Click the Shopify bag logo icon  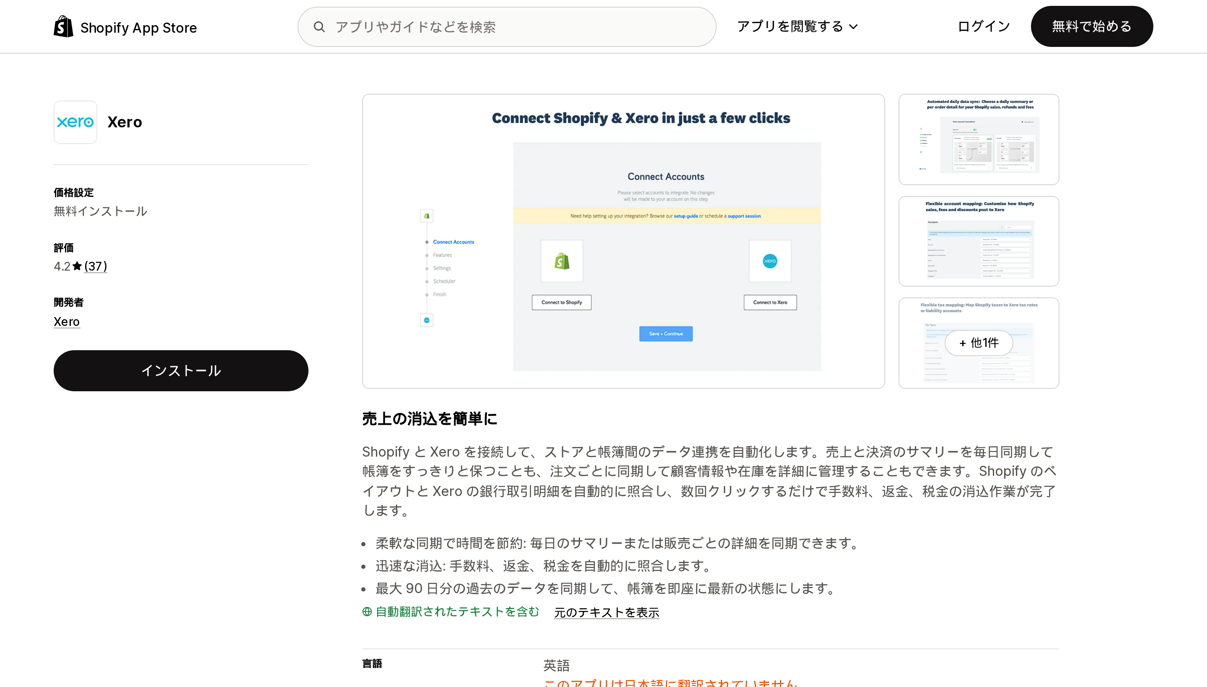pos(63,26)
